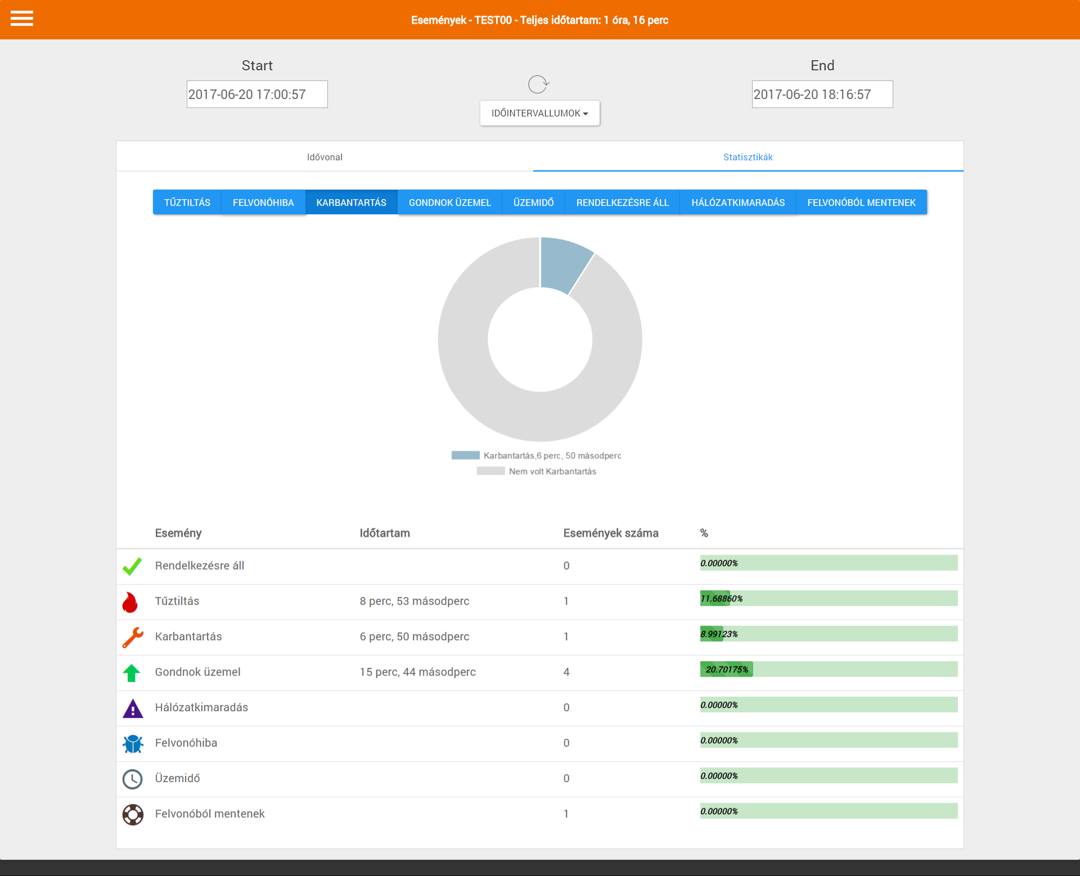1080x876 pixels.
Task: Click the green checkmark Rendelkezésre áll icon
Action: 132,566
